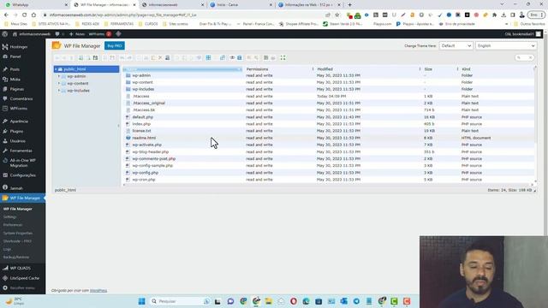The width and height of the screenshot is (548, 308).
Task: Select the wp-config.php file row
Action: point(329,173)
